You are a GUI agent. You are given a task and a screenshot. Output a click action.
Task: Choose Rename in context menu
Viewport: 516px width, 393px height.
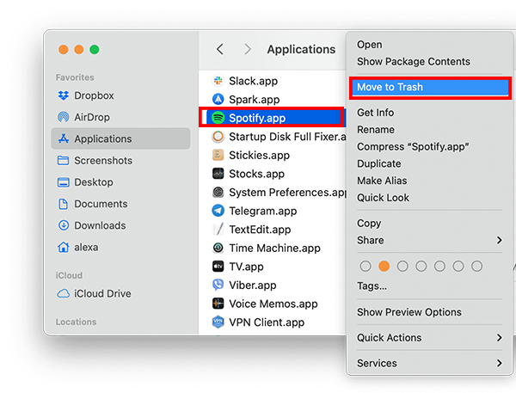pos(376,130)
